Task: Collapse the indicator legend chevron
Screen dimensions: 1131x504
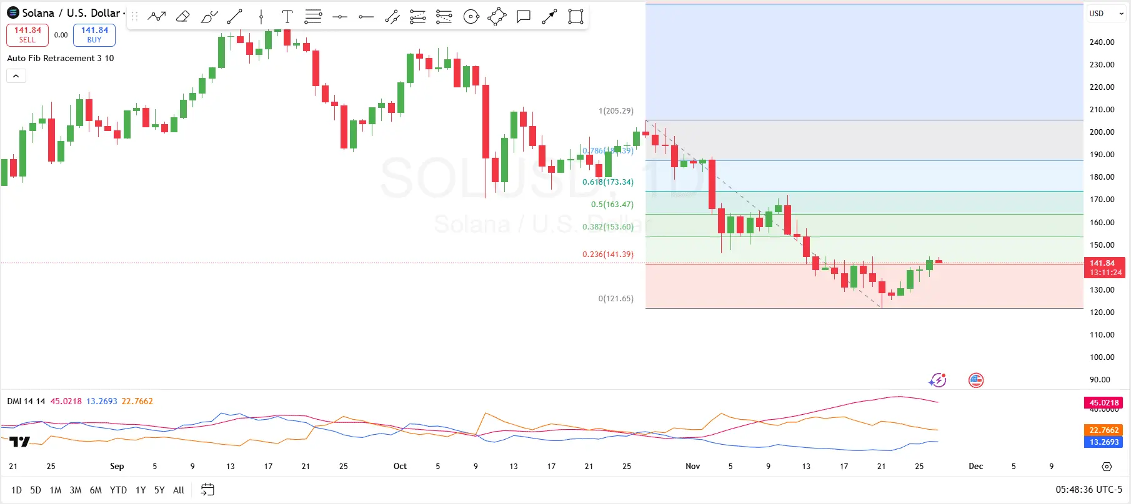Action: [x=16, y=76]
